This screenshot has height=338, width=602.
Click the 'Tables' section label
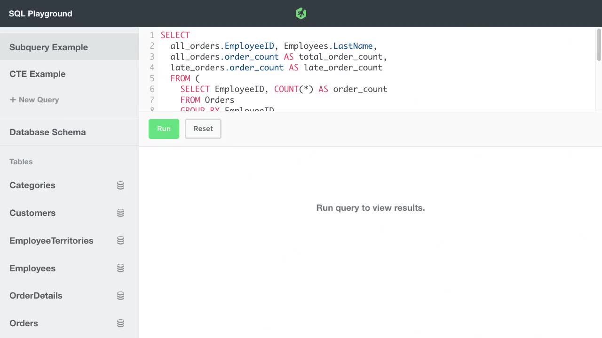[x=21, y=161]
